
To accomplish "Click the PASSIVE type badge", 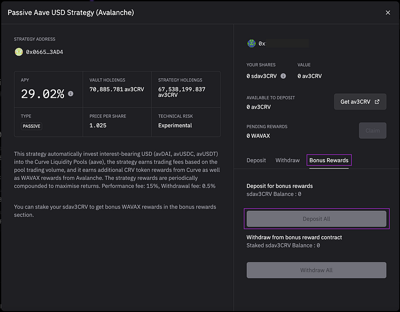I will tap(31, 126).
